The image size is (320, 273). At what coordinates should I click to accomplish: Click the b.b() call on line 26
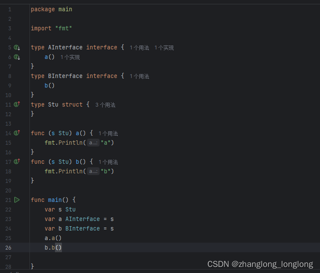click(53, 248)
